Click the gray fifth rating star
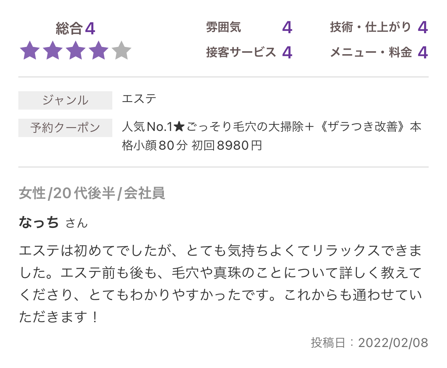Image resolution: width=447 pixels, height=368 pixels. 121,50
